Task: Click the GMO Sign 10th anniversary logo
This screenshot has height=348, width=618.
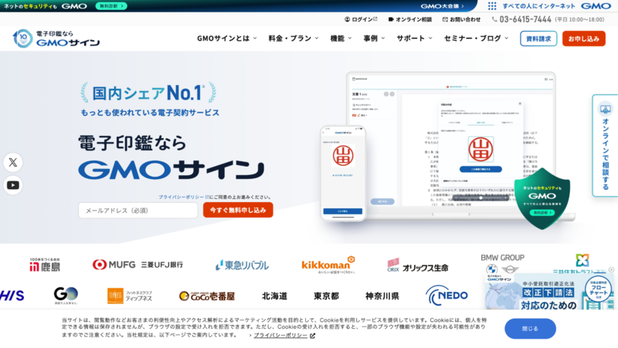Action: point(56,39)
